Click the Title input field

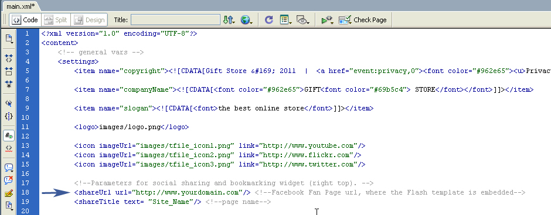[175, 20]
